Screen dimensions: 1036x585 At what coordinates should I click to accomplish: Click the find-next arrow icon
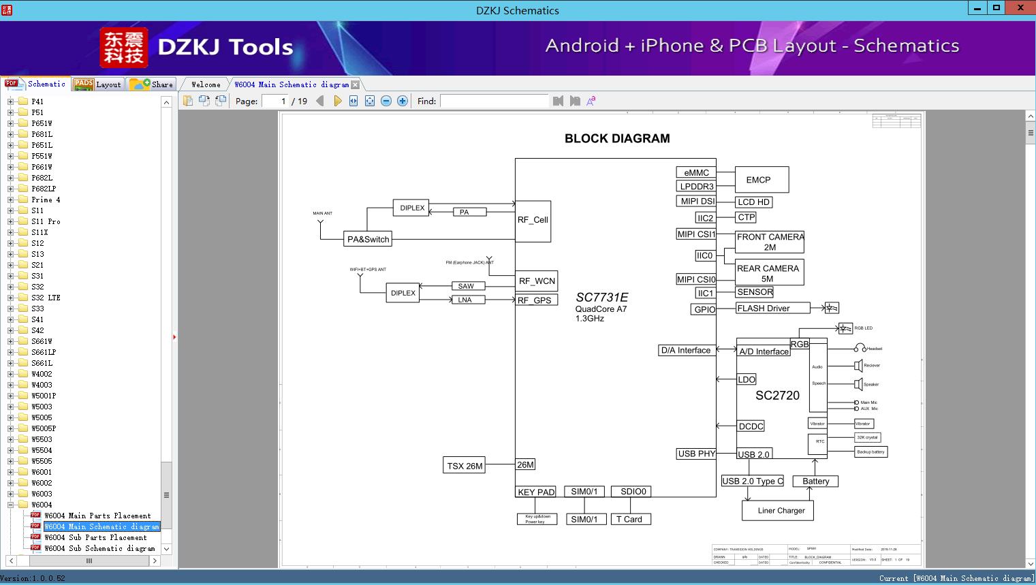pyautogui.click(x=573, y=101)
